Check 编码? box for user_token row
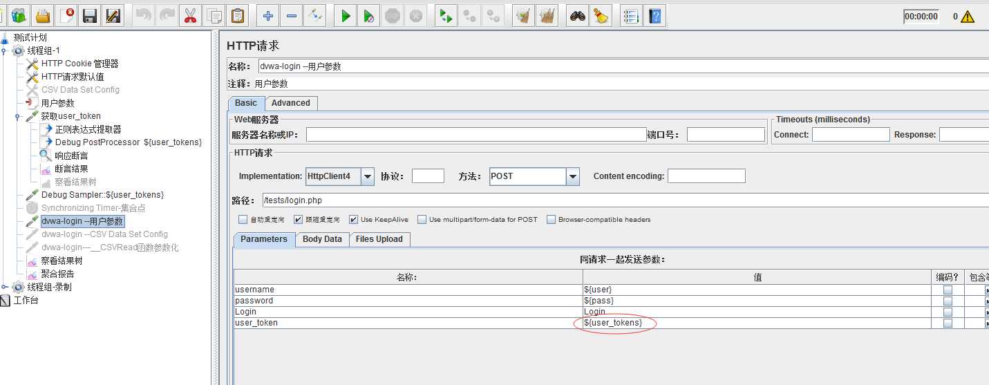This screenshot has height=385, width=989. pos(948,323)
